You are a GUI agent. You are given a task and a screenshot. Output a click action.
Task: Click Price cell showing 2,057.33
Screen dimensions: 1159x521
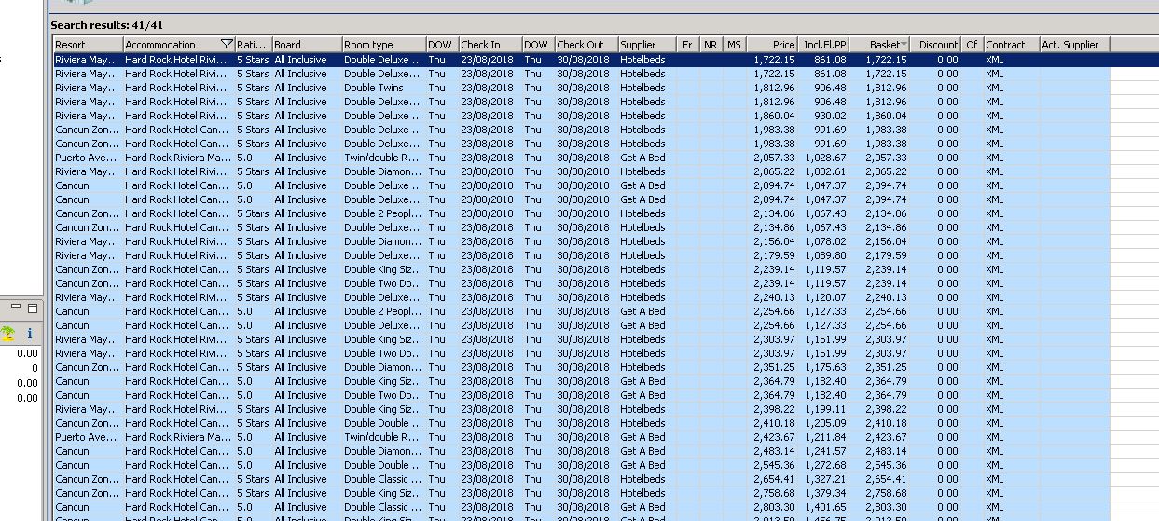[774, 158]
